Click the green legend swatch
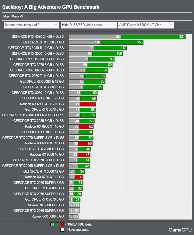This screenshot has width=194, height=235. click(x=57, y=224)
